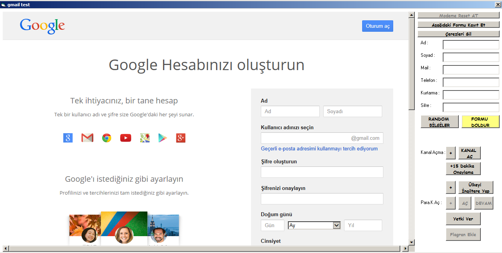The height and width of the screenshot is (253, 502).
Task: Click the Kurtarma field in right panel
Action: 471,95
